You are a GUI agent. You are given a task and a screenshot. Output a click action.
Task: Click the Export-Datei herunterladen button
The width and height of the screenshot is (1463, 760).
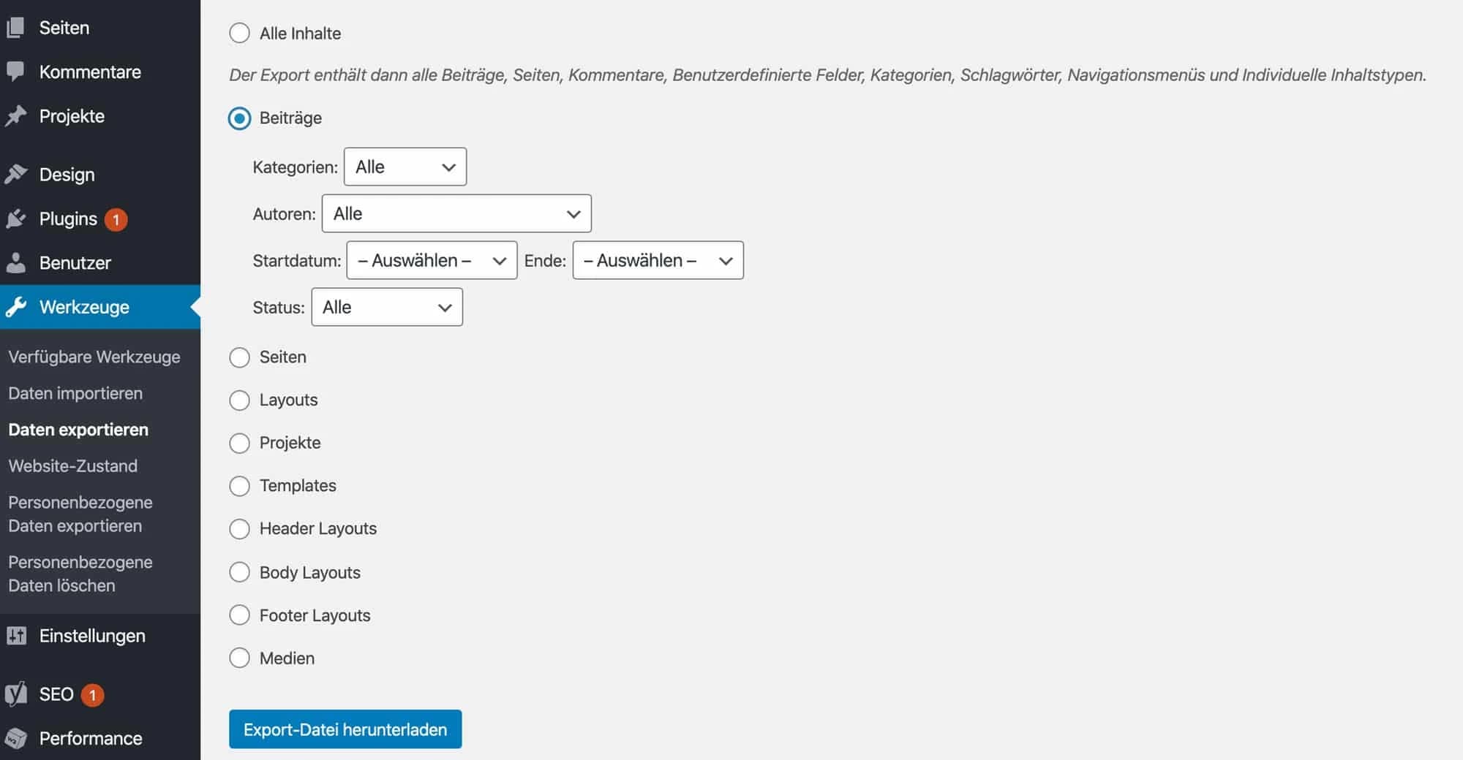(x=345, y=729)
